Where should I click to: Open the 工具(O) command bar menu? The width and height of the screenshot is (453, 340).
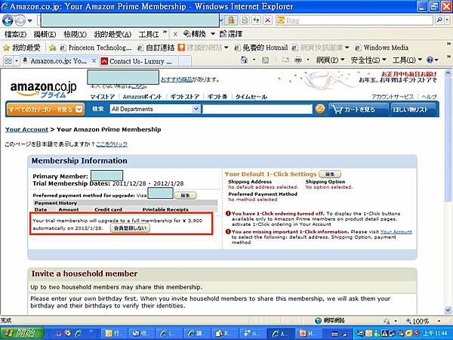pos(407,60)
